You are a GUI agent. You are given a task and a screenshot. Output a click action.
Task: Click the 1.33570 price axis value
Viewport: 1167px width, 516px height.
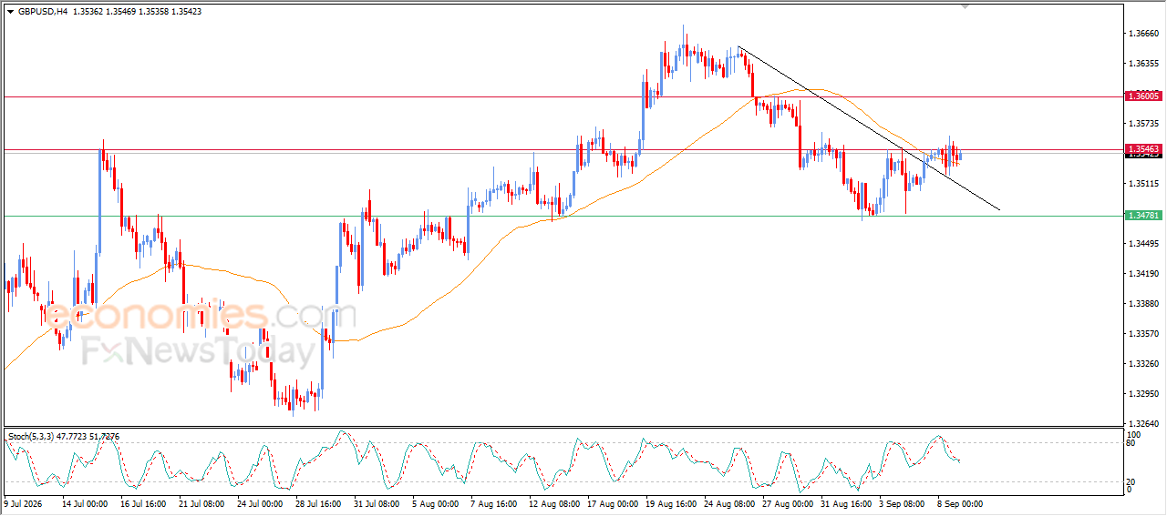coord(1143,334)
